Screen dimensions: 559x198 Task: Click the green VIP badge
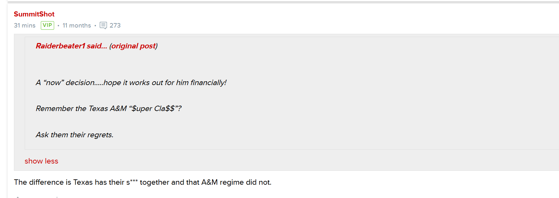click(x=47, y=25)
